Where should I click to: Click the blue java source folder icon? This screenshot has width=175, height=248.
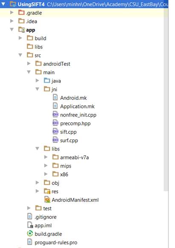click(47, 80)
